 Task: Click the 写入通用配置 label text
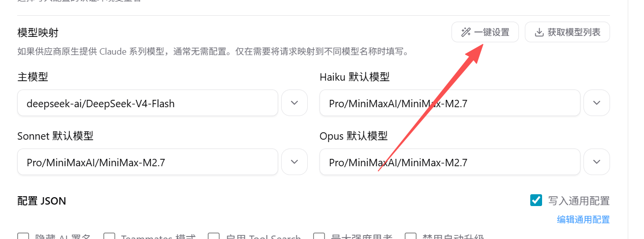(x=579, y=201)
